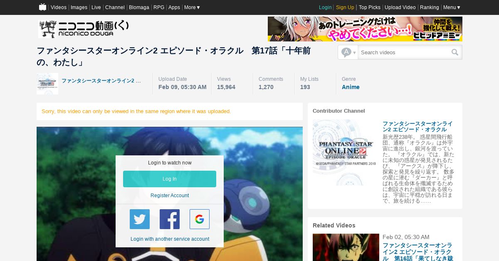Sign in with Twitter icon
Image resolution: width=499 pixels, height=261 pixels.
[x=140, y=219]
